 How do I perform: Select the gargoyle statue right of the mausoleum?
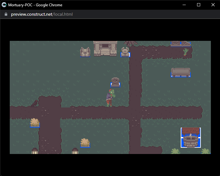pyautogui.click(x=125, y=52)
